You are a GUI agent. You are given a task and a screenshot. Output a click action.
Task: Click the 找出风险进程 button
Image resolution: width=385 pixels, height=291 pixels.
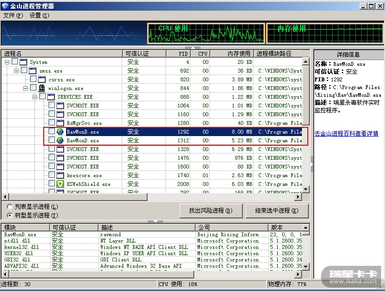pos(210,211)
